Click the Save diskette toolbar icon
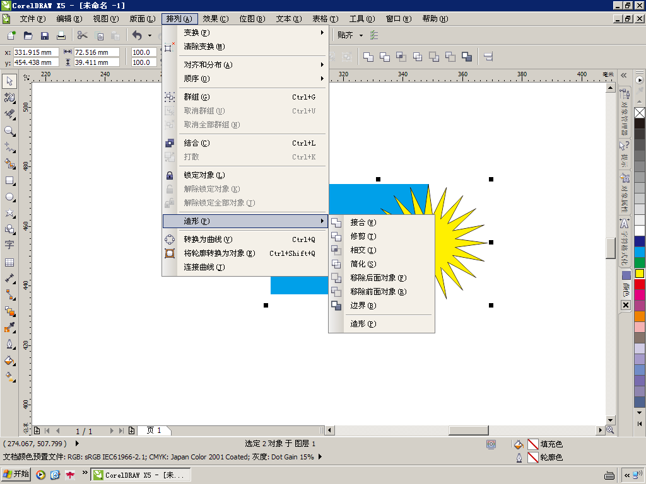Image resolution: width=646 pixels, height=484 pixels. coord(45,35)
